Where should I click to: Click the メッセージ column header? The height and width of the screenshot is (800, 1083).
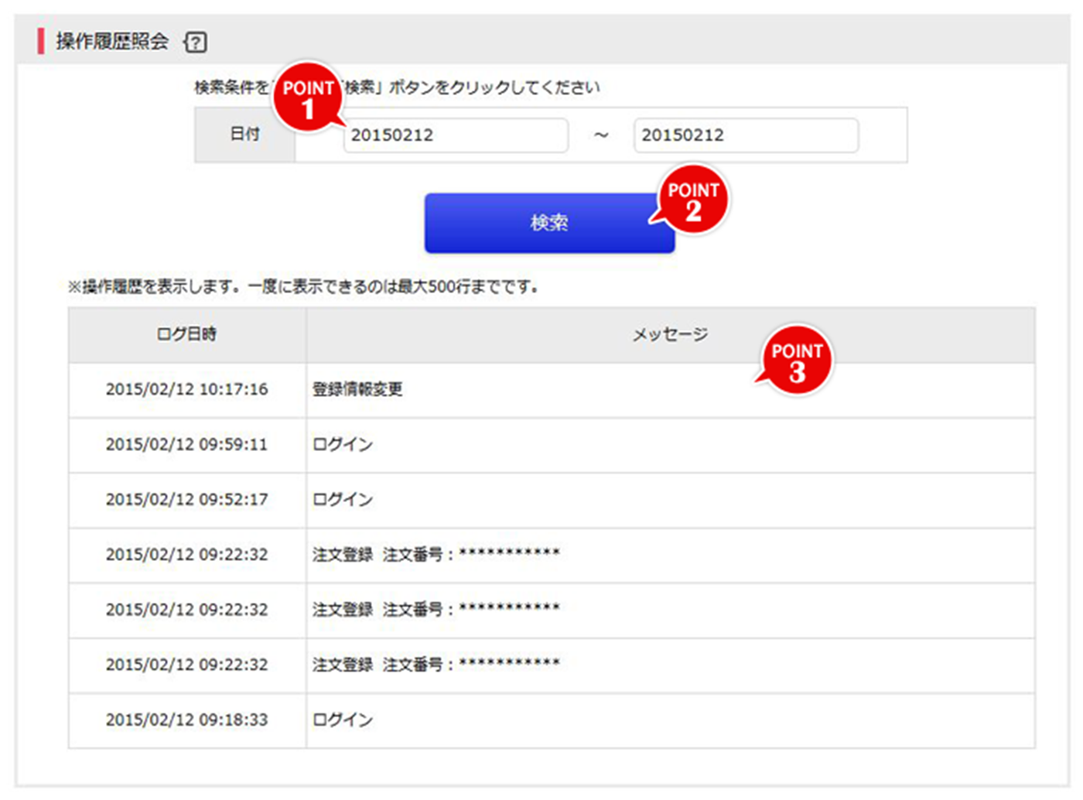point(670,334)
